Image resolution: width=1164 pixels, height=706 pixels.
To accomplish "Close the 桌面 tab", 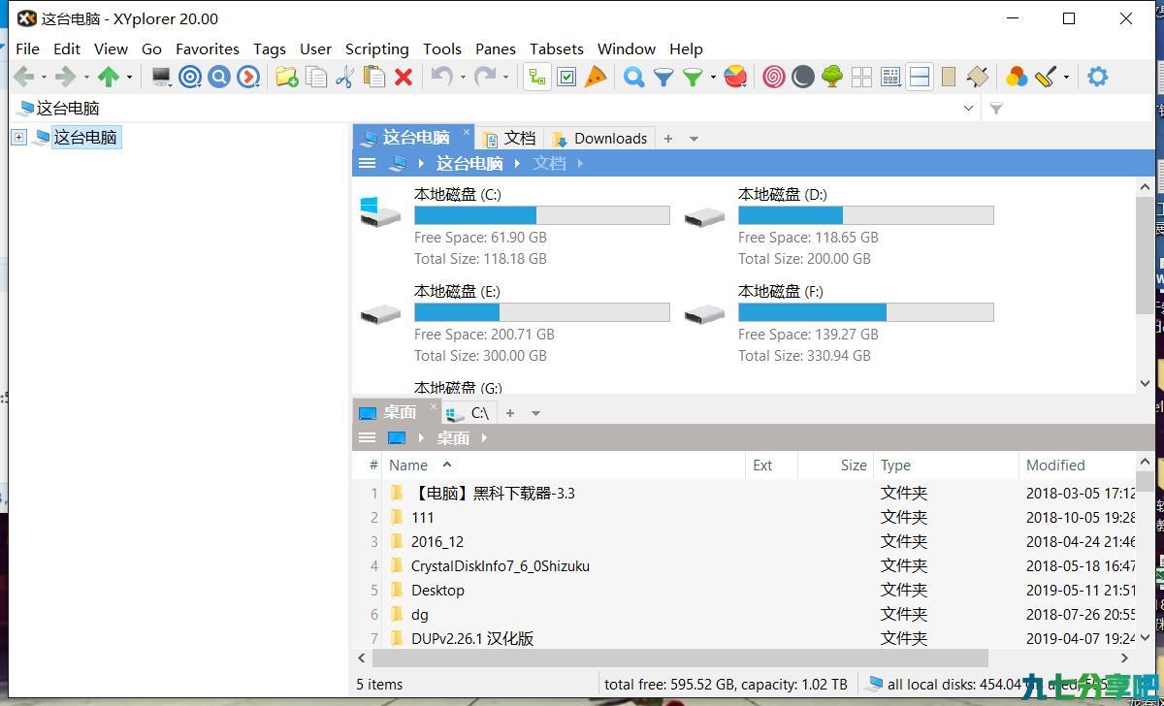I will (x=434, y=408).
